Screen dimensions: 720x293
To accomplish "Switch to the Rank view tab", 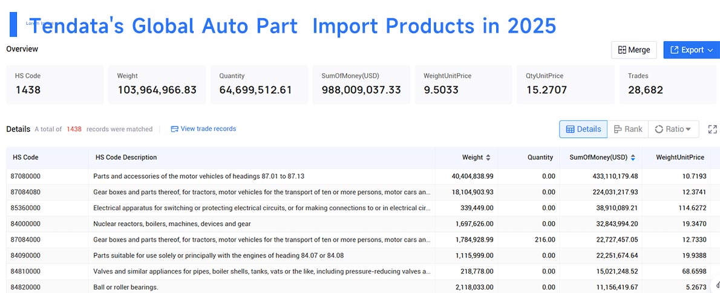I will (x=627, y=129).
